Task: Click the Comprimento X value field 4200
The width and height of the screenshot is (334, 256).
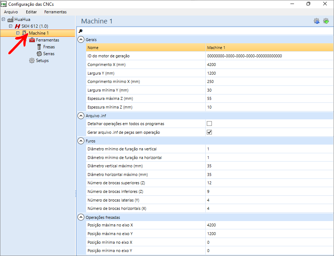Action: 269,65
